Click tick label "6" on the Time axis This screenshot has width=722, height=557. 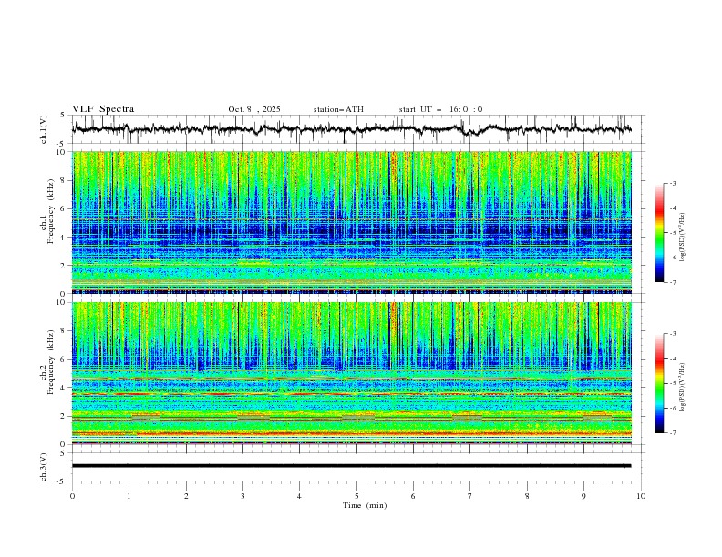[x=413, y=496]
